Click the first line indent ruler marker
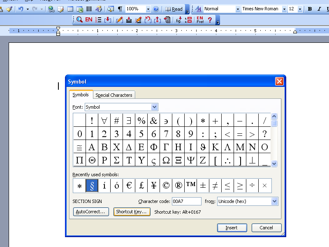The image size is (329, 247). click(58, 28)
